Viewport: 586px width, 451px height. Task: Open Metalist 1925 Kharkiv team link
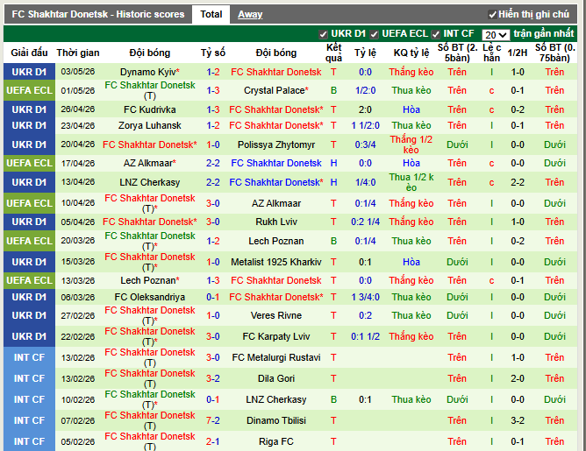(x=276, y=262)
